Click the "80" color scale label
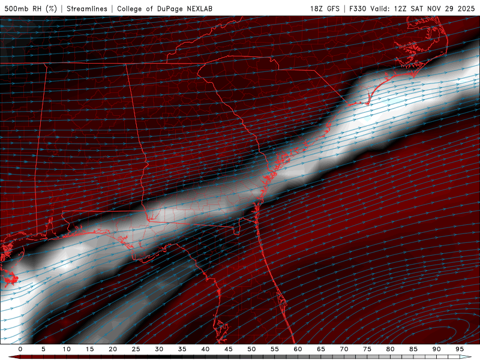This screenshot has width=480, height=360. coord(391,349)
